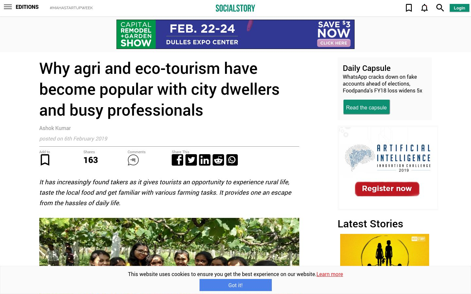Screen dimensions: 471x294
Task: Share article on LinkedIn
Action: pos(205,160)
